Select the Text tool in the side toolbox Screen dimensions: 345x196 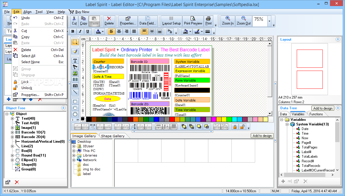click(75, 61)
